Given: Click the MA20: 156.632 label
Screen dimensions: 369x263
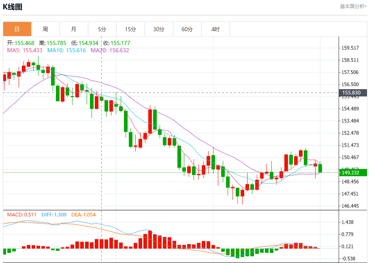Looking at the screenshot, I should pos(110,50).
